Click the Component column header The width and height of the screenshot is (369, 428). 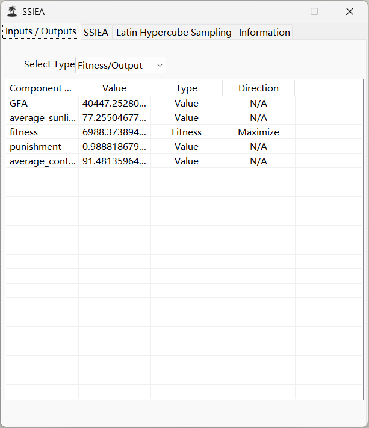(42, 88)
